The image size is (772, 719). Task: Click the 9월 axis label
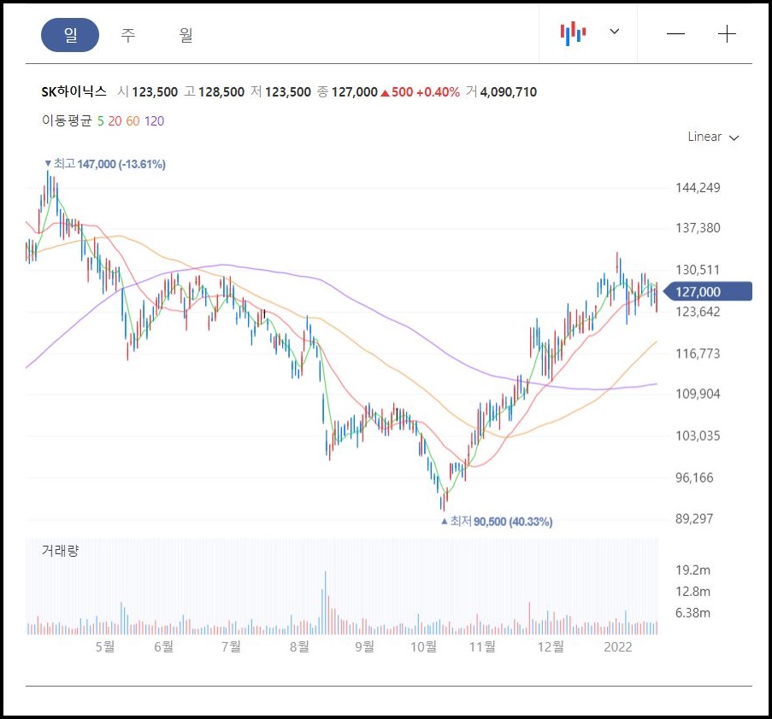[x=365, y=646]
